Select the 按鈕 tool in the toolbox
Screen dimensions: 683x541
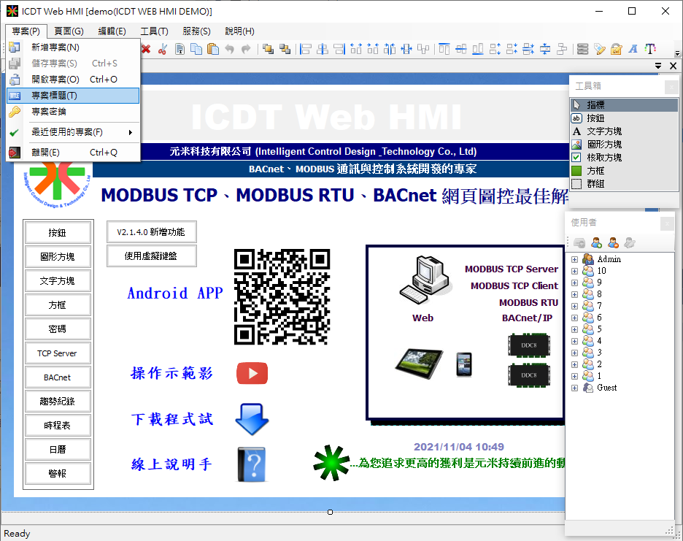[595, 118]
